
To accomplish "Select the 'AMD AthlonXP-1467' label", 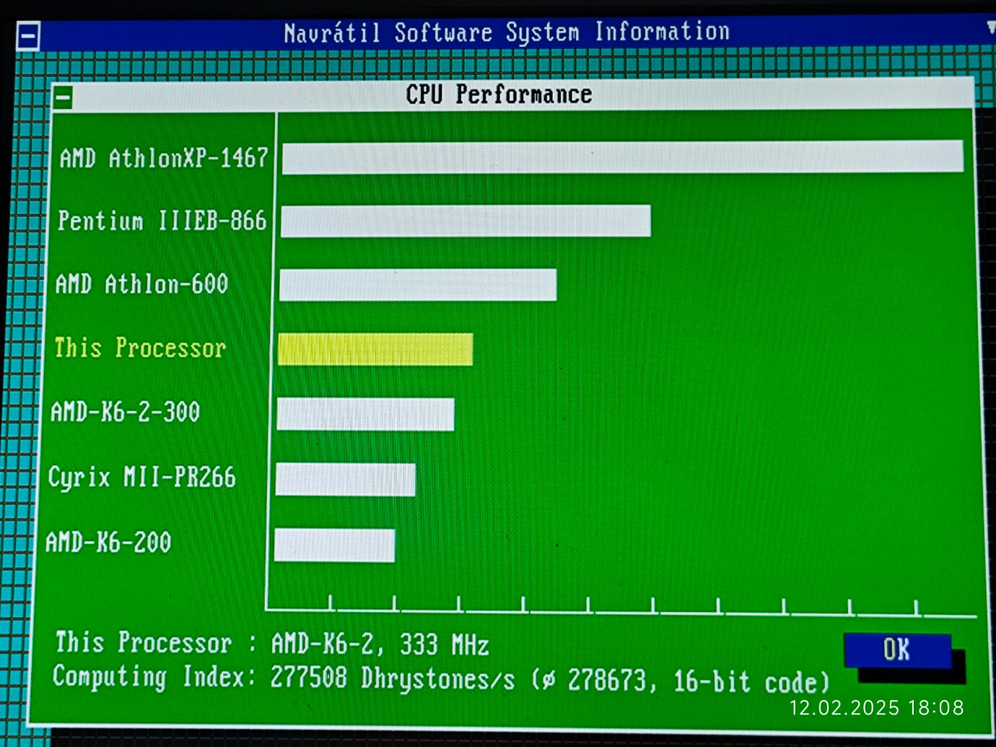I will coord(164,158).
